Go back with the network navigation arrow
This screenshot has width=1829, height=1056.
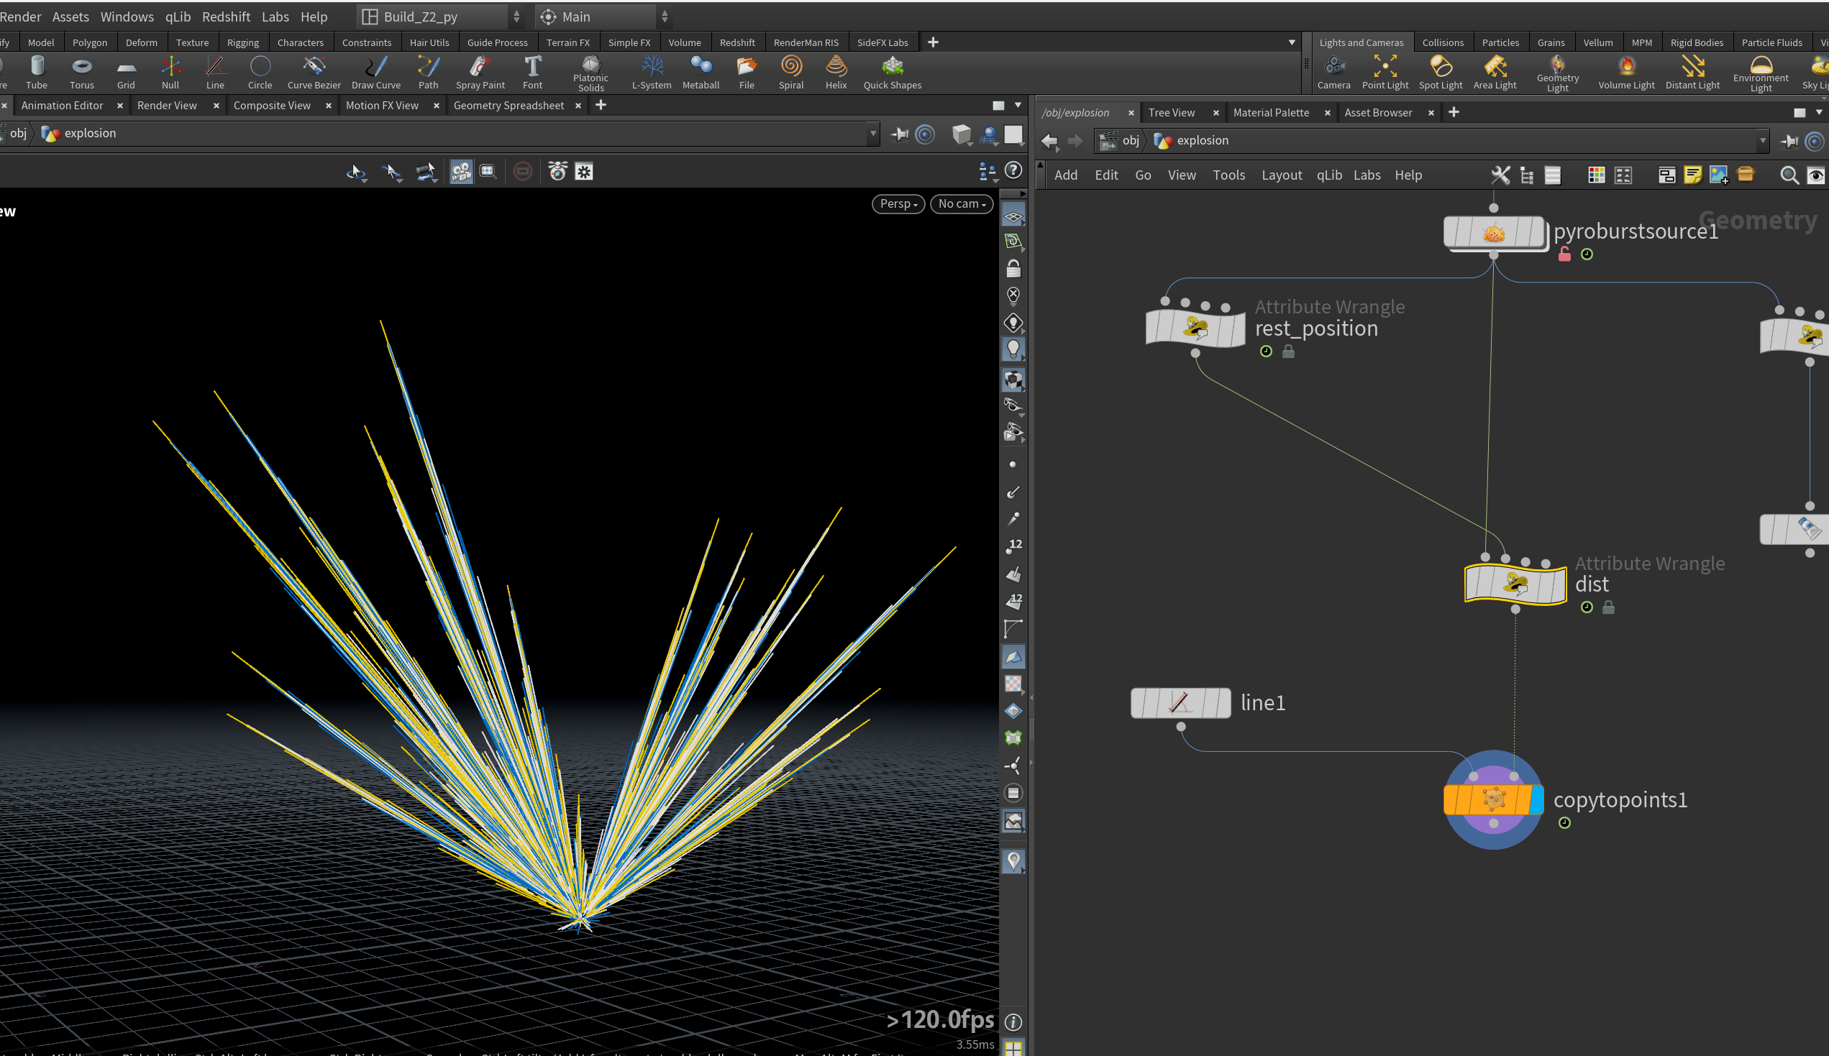(x=1049, y=141)
